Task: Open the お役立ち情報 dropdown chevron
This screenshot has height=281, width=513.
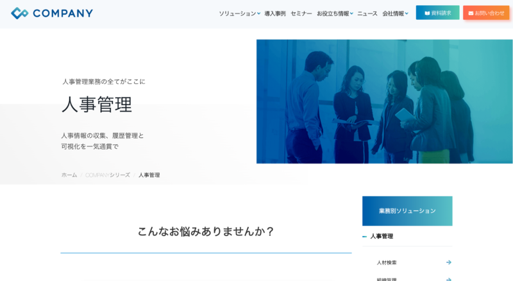Action: point(353,13)
